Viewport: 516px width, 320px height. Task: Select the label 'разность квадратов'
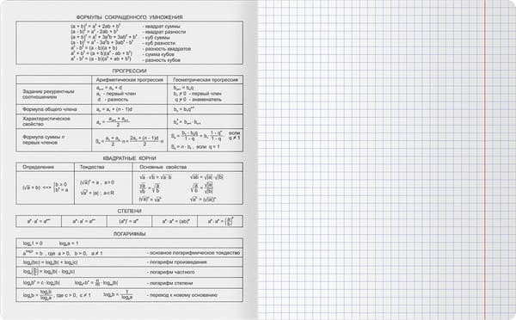click(168, 49)
